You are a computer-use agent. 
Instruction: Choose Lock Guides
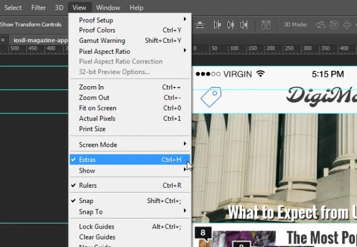click(x=130, y=226)
